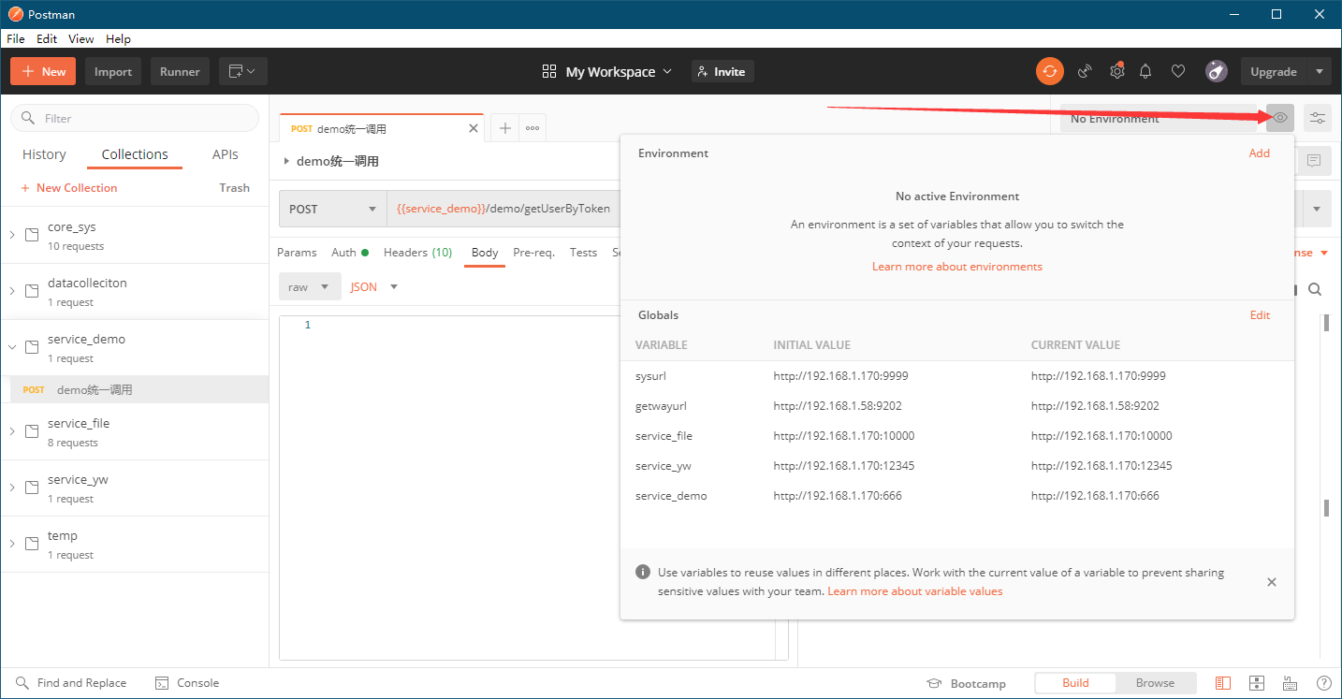Open Find and Replace
The height and width of the screenshot is (699, 1342).
tap(71, 683)
